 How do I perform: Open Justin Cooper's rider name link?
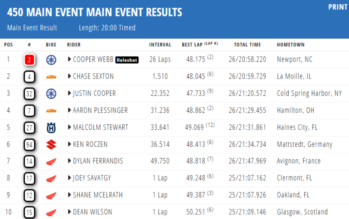[x=94, y=93]
